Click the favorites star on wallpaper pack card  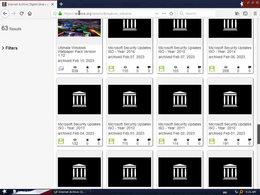[x=87, y=67]
